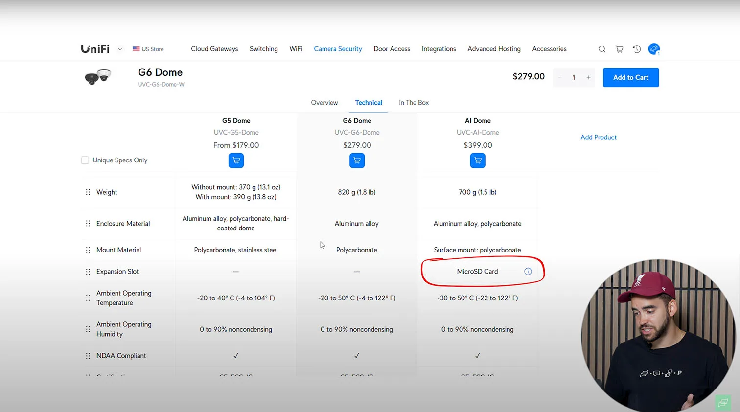The width and height of the screenshot is (740, 412).
Task: Click the search magnifier icon
Action: (602, 49)
